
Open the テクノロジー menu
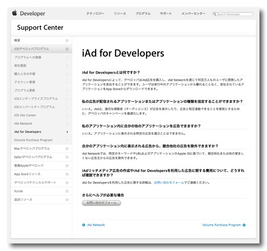pos(95,14)
